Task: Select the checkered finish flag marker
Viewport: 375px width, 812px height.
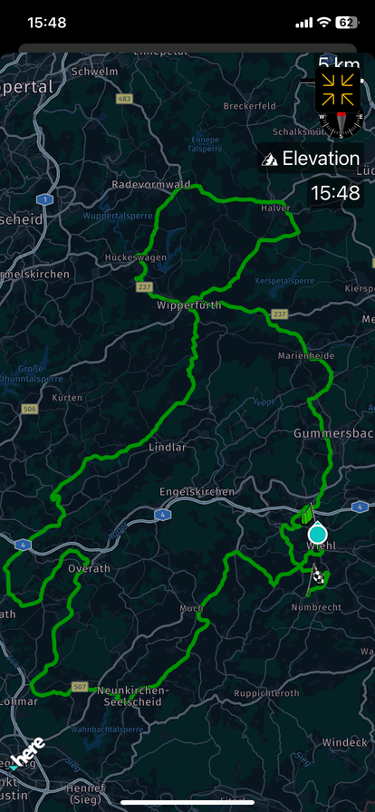Action: tap(317, 577)
